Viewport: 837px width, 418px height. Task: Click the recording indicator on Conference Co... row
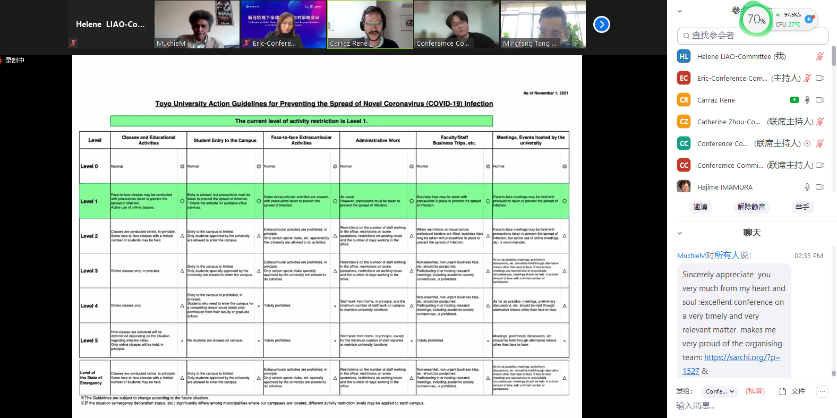807,143
